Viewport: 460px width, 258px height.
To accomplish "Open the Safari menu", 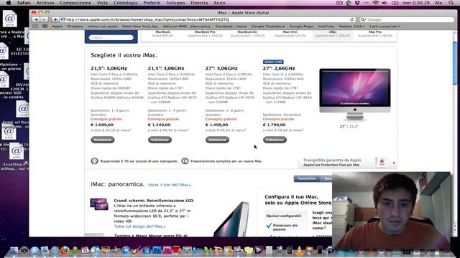I will pyautogui.click(x=24, y=3).
